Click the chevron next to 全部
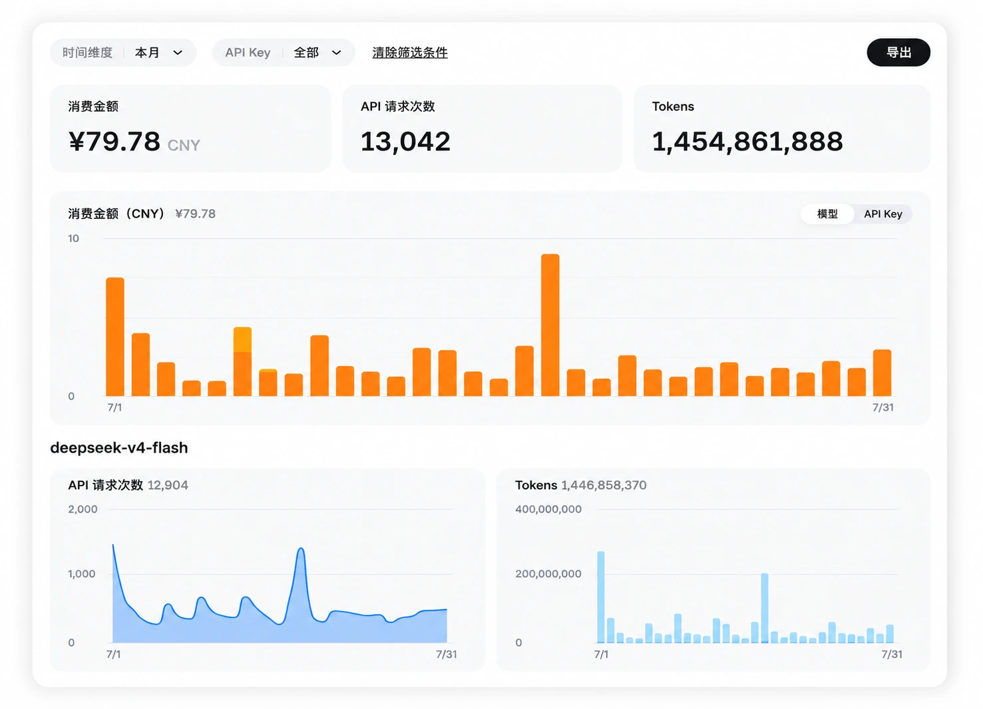 [x=337, y=53]
